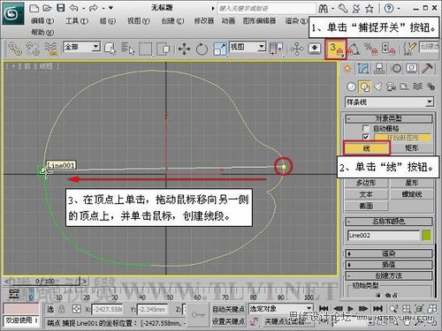Viewport: 442px width, 331px height.
Task: Switch to the Motion panel tab
Action: point(396,69)
